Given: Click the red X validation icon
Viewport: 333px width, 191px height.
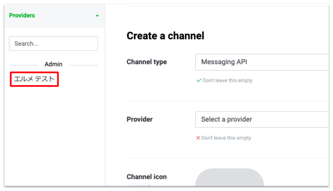Looking at the screenshot, I should 198,138.
